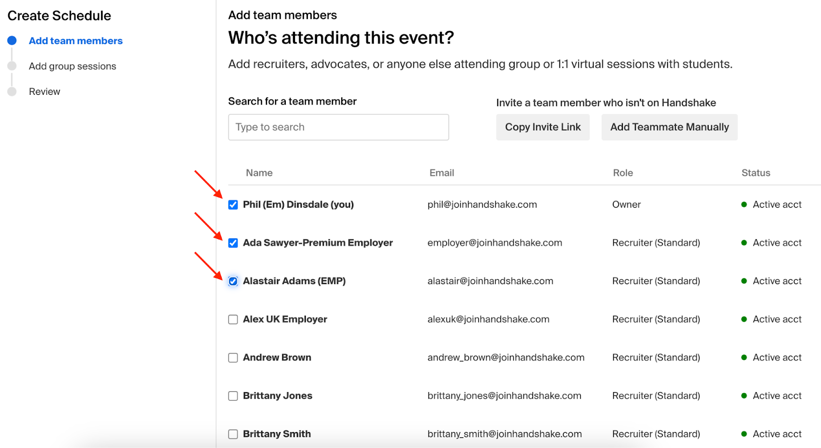Click the Name column header
The image size is (821, 448).
pyautogui.click(x=259, y=173)
